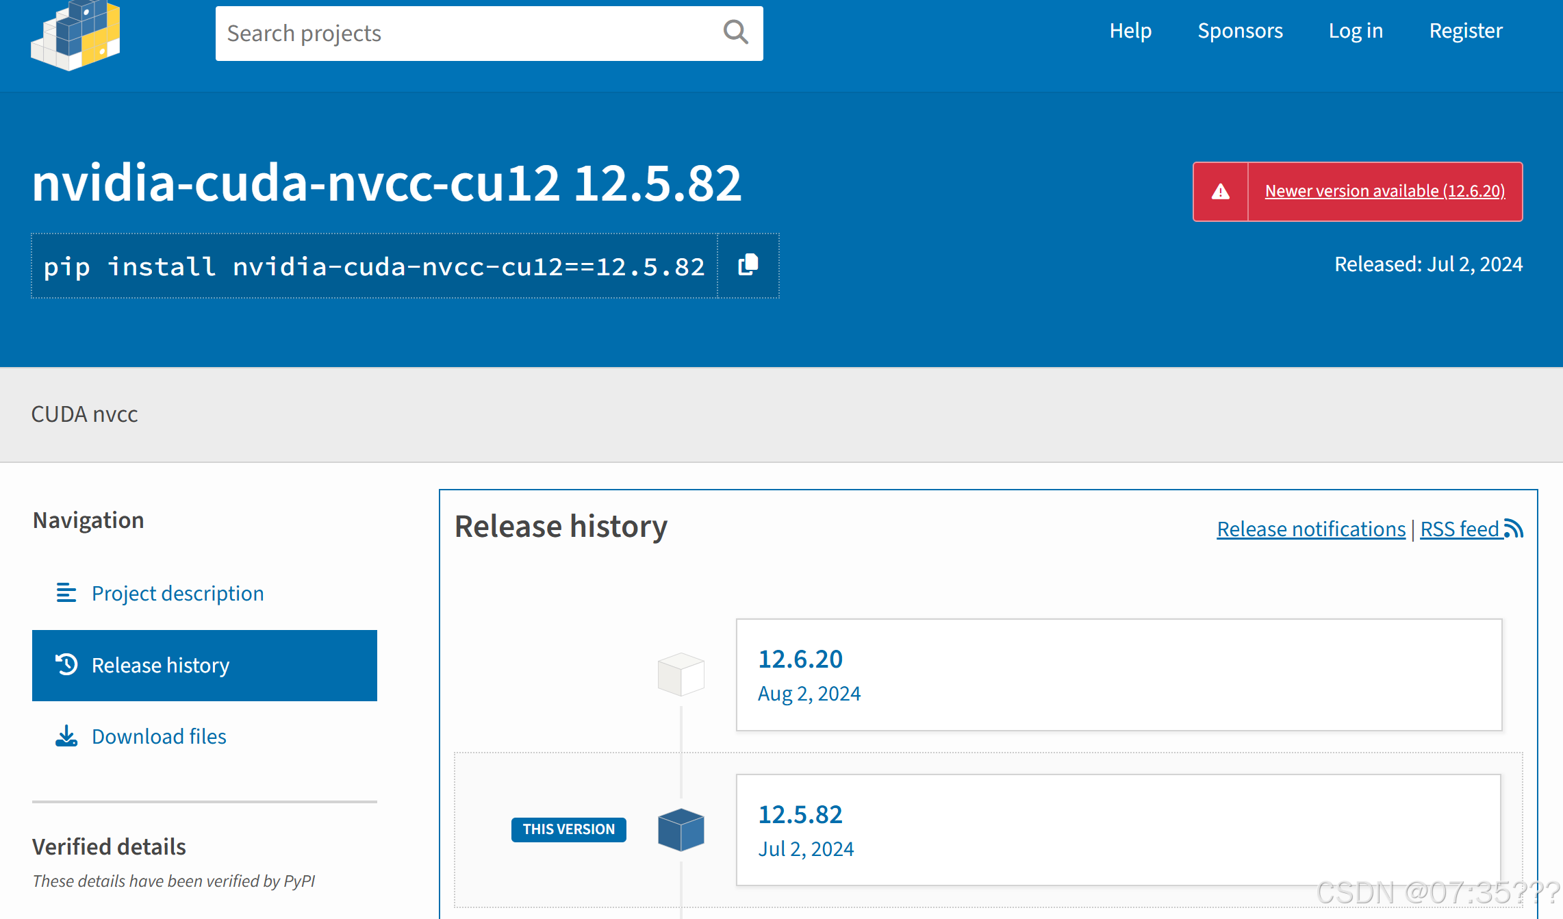This screenshot has width=1563, height=919.
Task: Open the Project description tab
Action: pos(177,593)
